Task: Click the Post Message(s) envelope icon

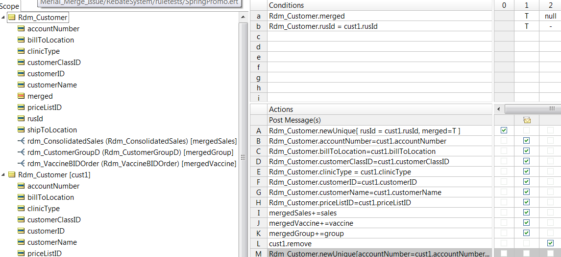Action: click(526, 120)
